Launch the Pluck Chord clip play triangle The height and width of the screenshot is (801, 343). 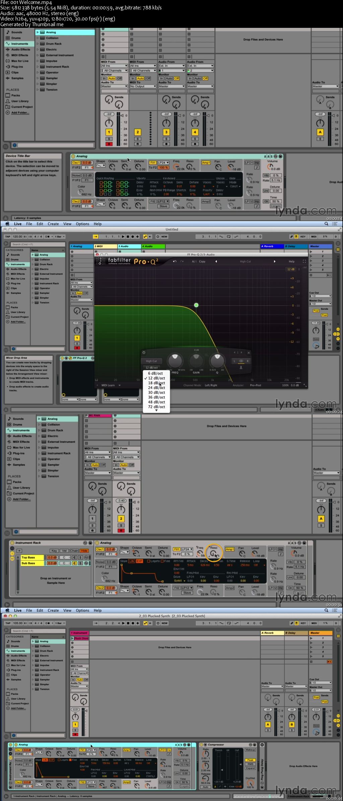(x=72, y=638)
